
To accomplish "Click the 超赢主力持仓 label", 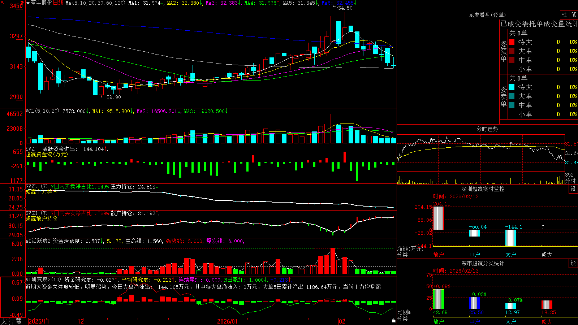I will click(42, 192).
